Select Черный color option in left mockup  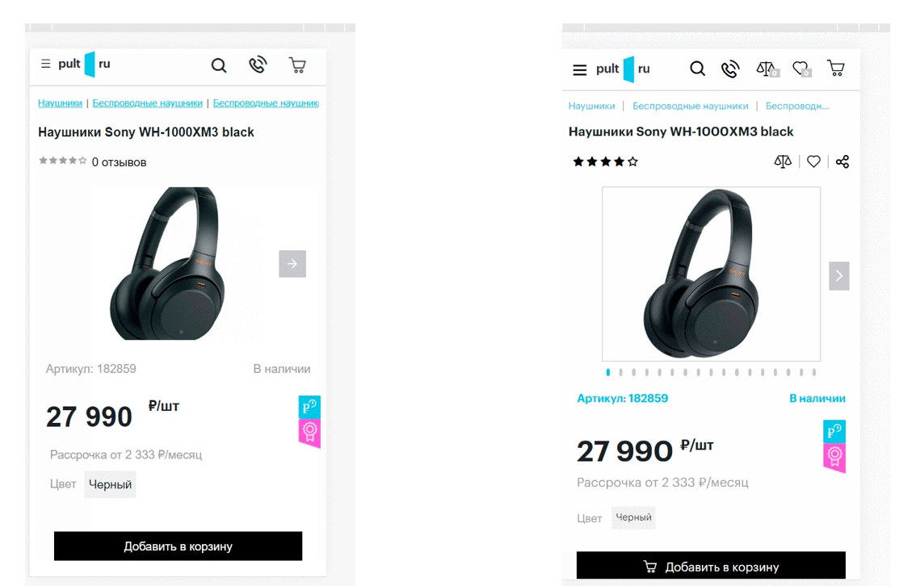(x=110, y=485)
